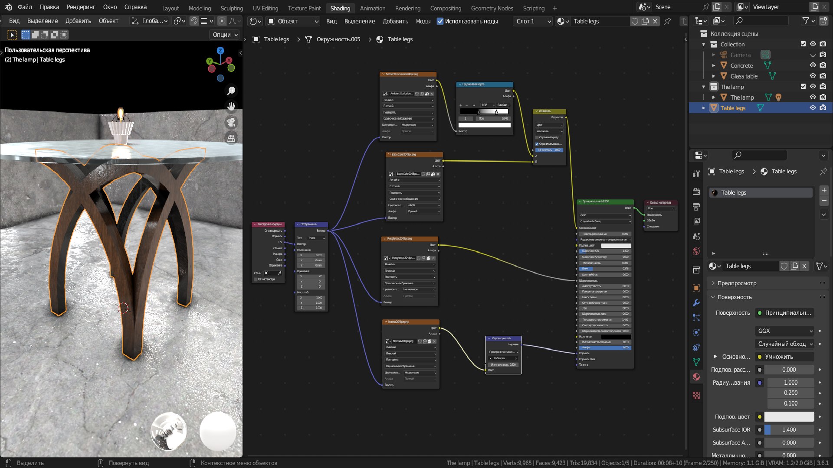Open the Material properties tab icon
This screenshot has height=468, width=833.
(696, 377)
